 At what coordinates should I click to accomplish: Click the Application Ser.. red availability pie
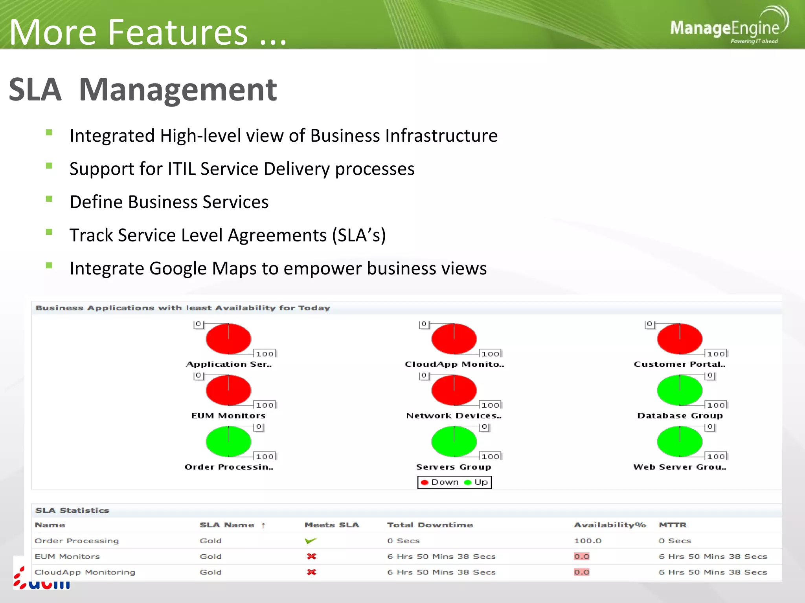[x=228, y=339]
